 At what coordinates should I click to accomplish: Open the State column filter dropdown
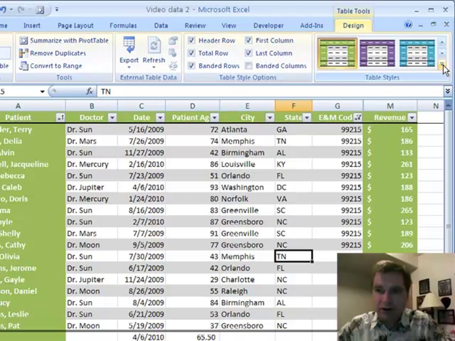[307, 117]
